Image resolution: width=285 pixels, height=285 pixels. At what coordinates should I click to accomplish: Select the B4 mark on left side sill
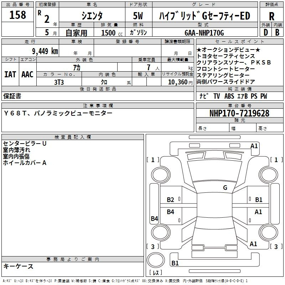click(155, 218)
